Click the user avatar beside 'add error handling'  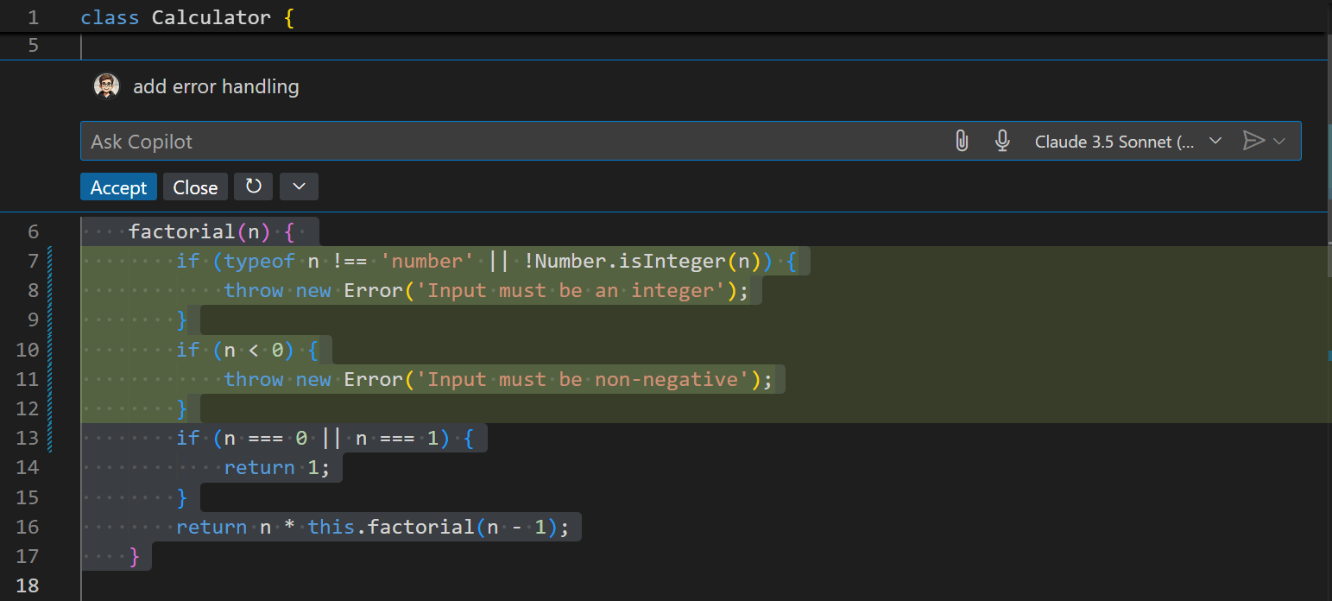(106, 85)
